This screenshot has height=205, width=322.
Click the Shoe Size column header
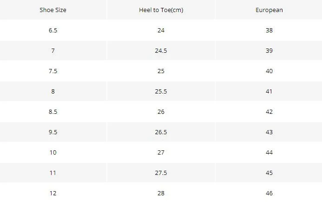click(53, 10)
